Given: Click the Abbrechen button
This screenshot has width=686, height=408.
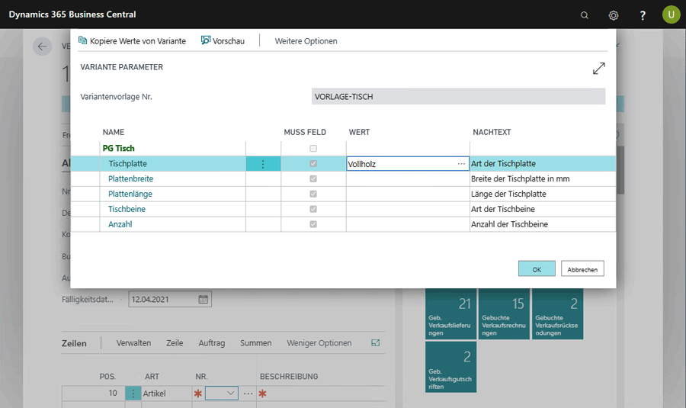Looking at the screenshot, I should click(582, 268).
